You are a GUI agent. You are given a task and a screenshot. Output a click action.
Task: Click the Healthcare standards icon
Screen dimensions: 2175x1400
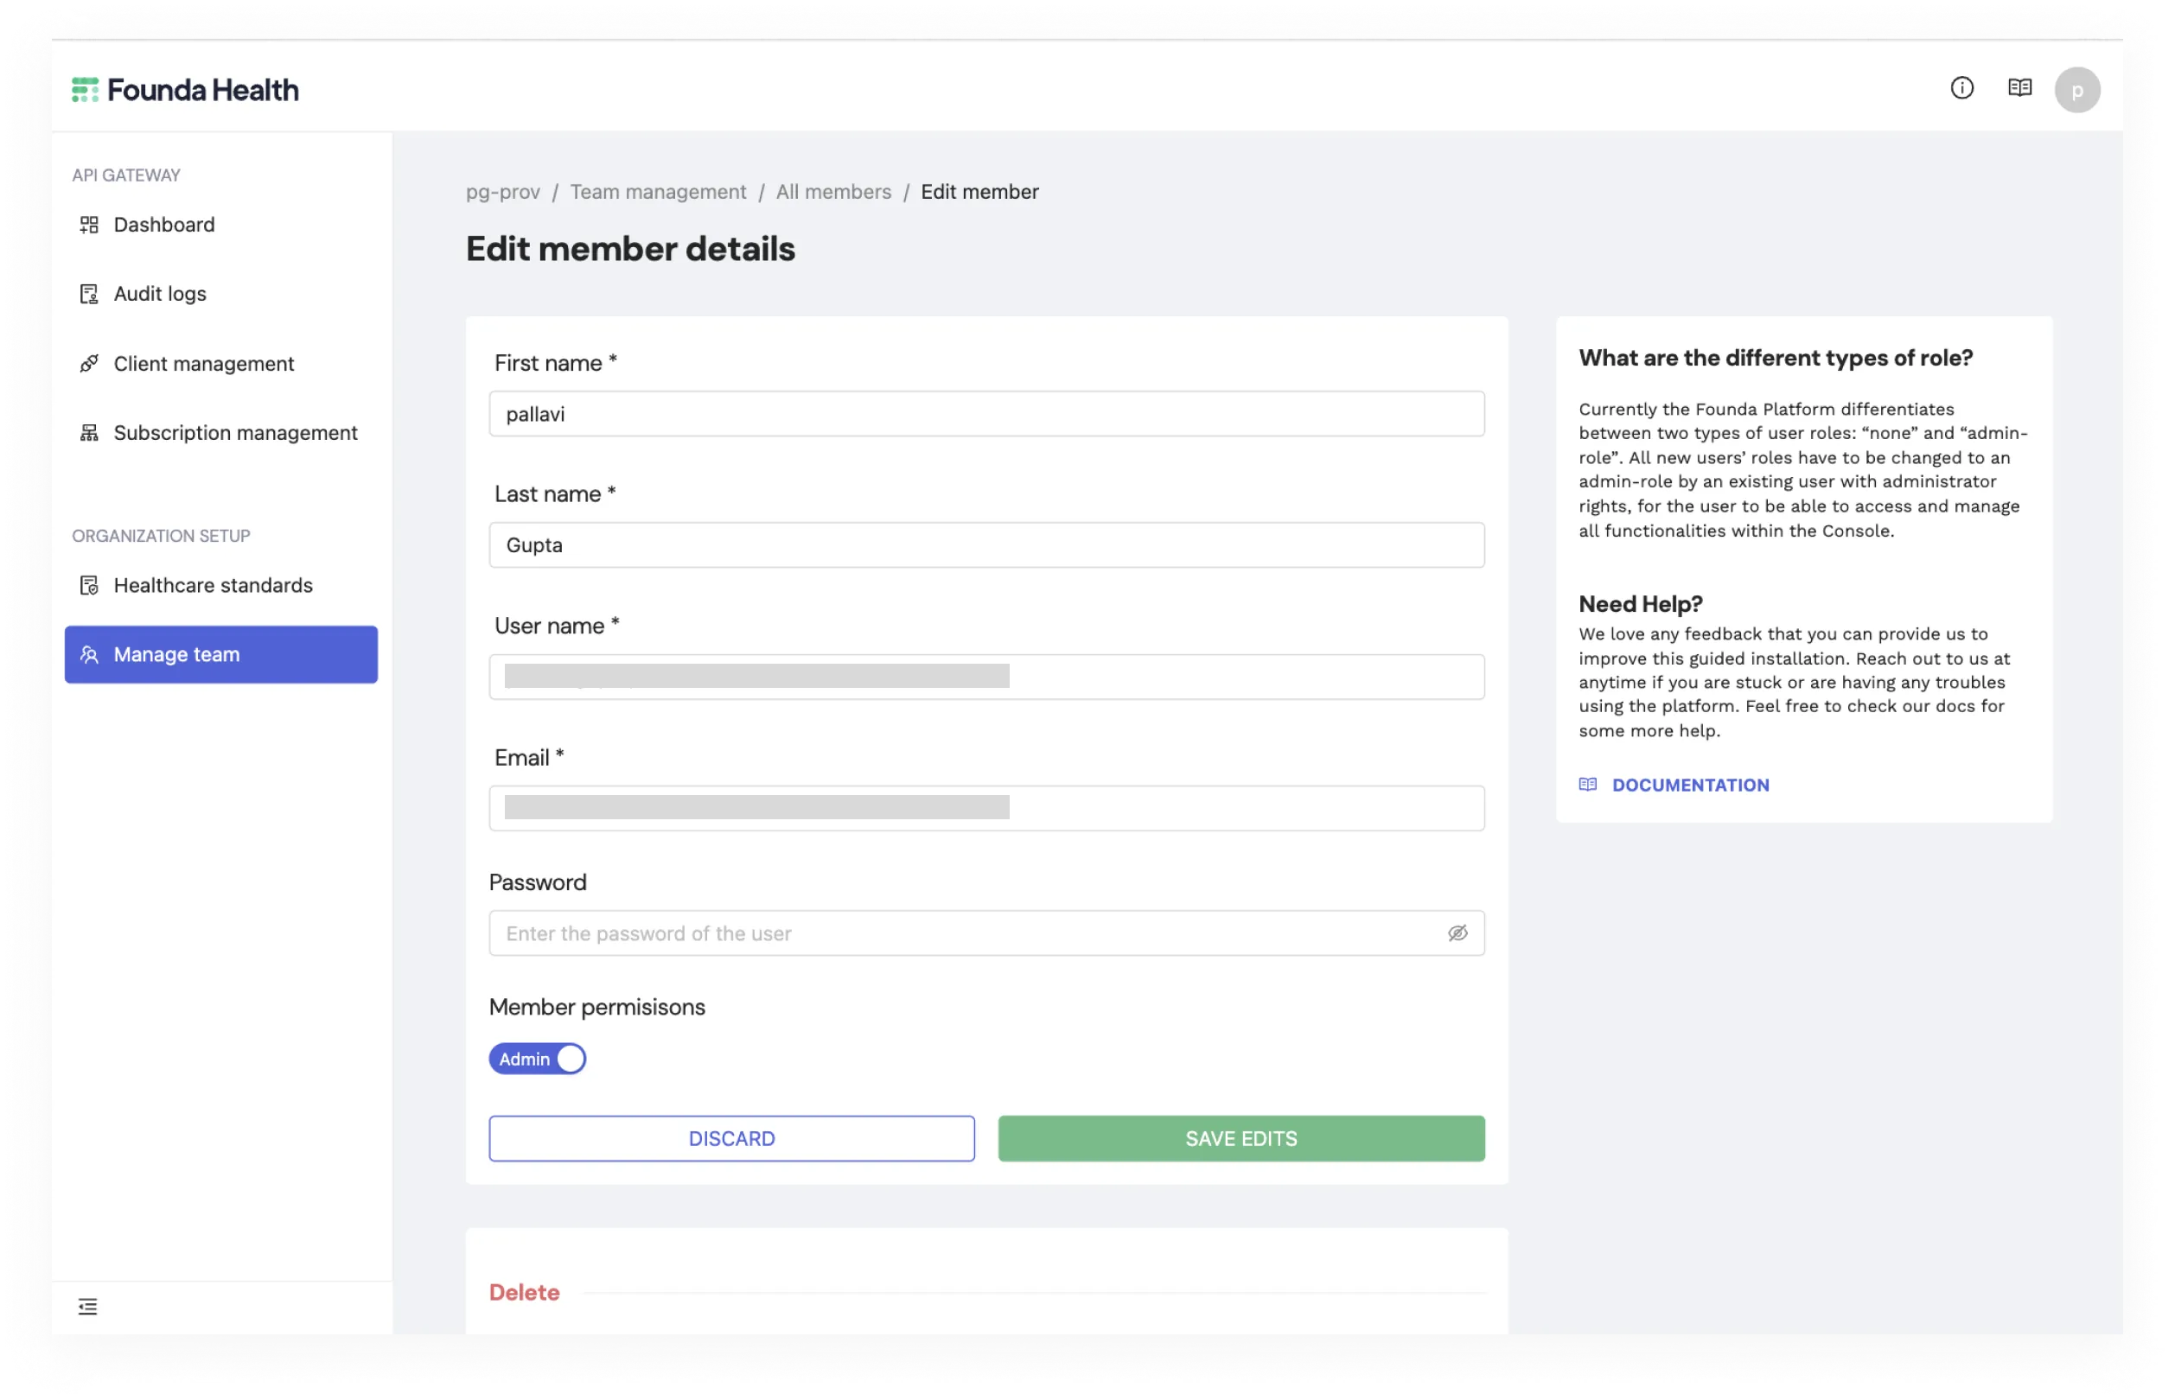89,585
